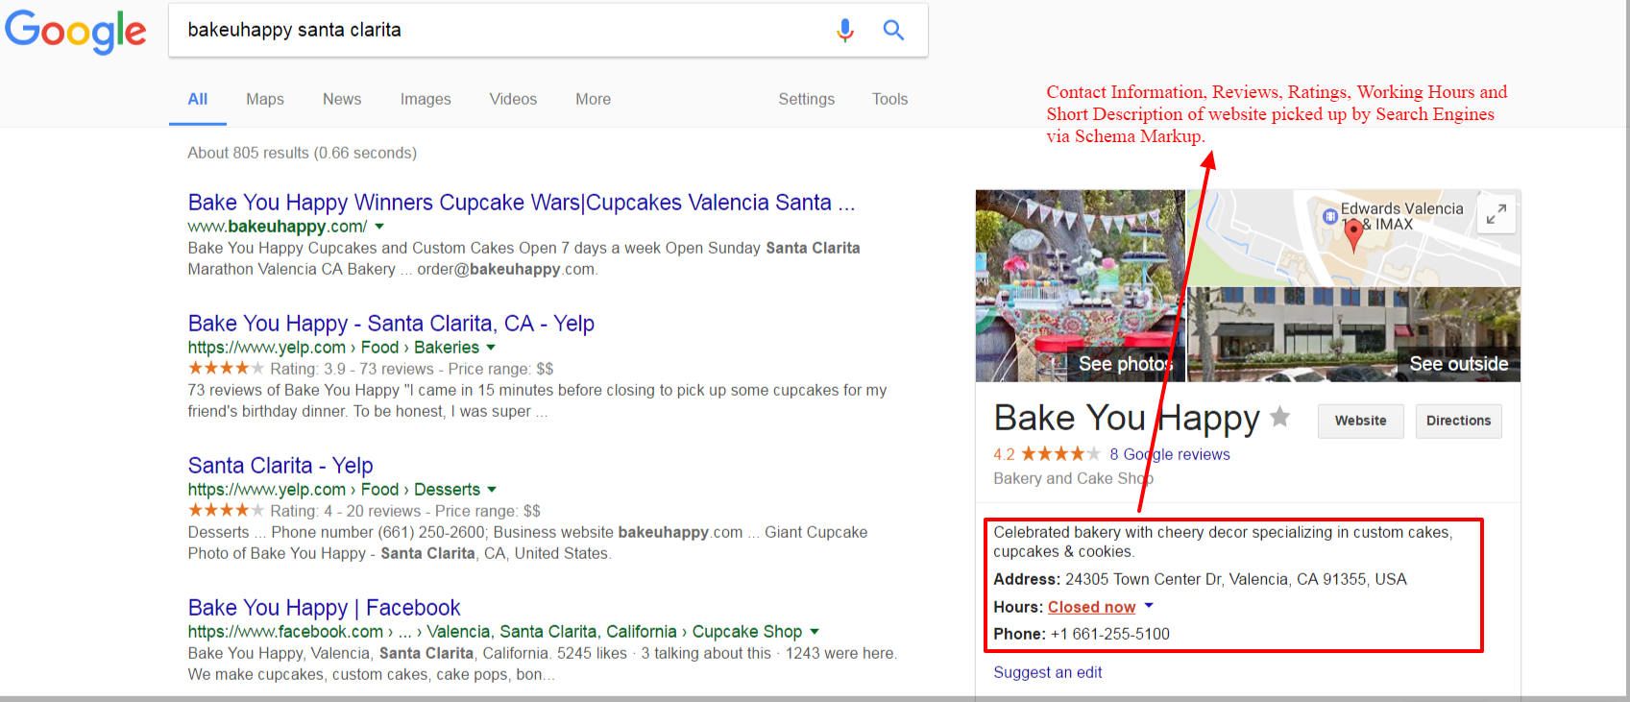This screenshot has width=1630, height=702.
Task: Switch to the All tab
Action: [198, 99]
